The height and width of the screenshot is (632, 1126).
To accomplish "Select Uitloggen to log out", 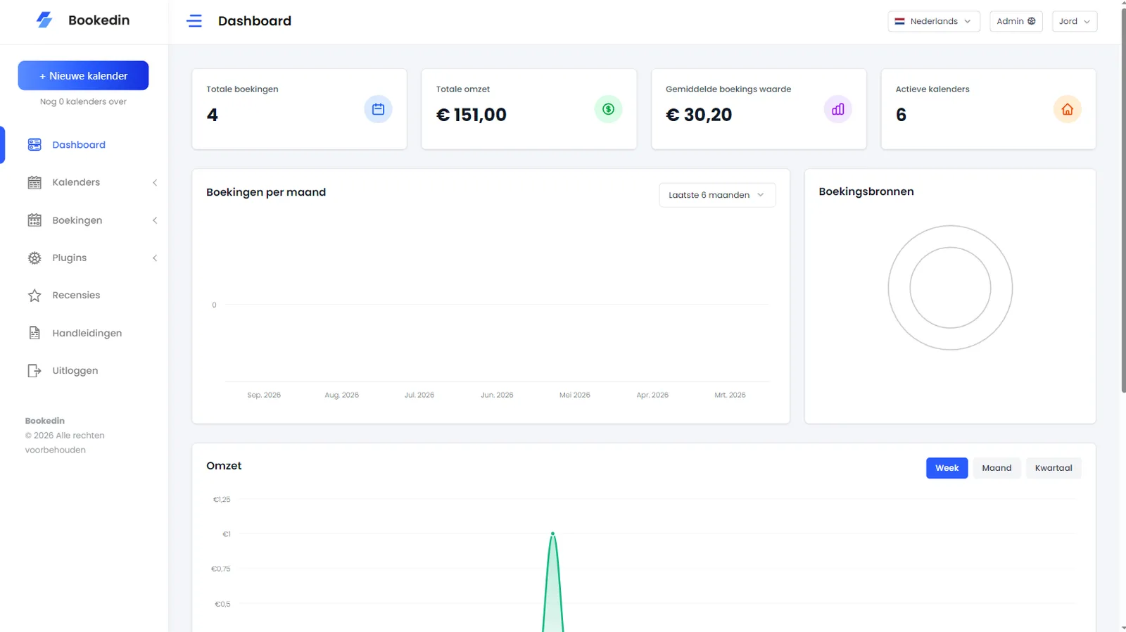I will (75, 370).
